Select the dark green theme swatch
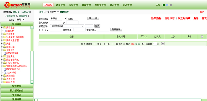The height and width of the screenshot is (101, 207). 164,5
